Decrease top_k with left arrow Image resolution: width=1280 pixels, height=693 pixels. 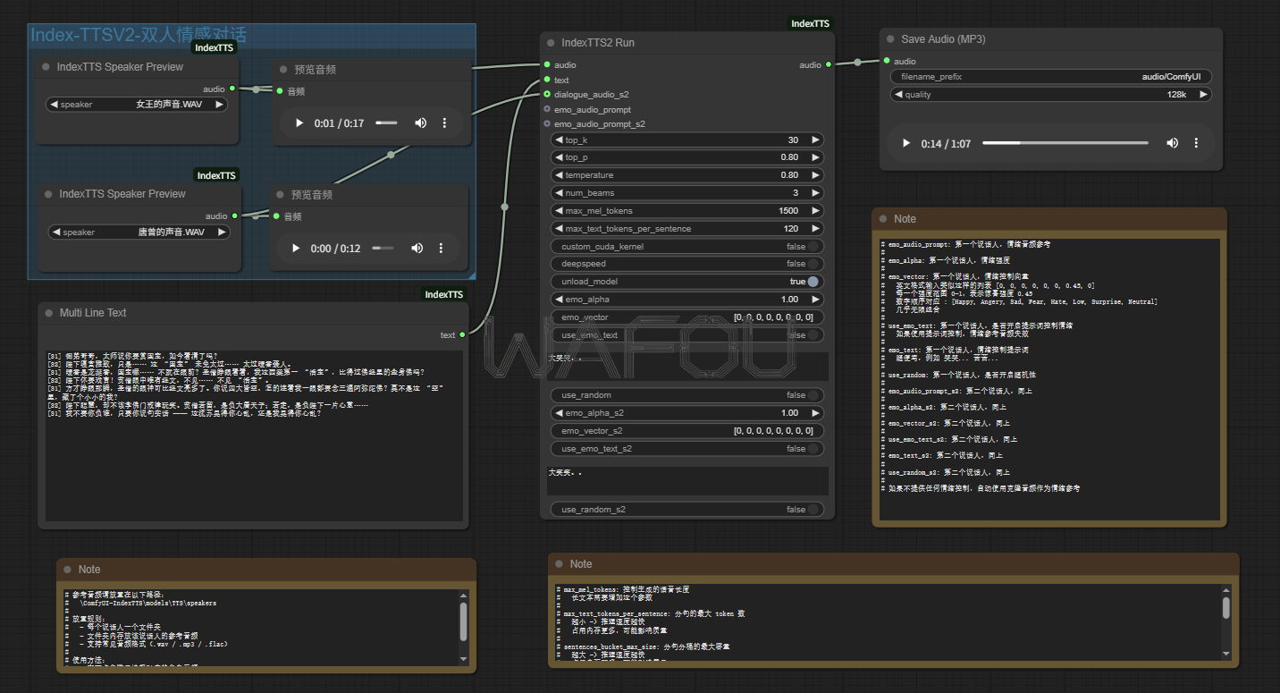point(559,140)
